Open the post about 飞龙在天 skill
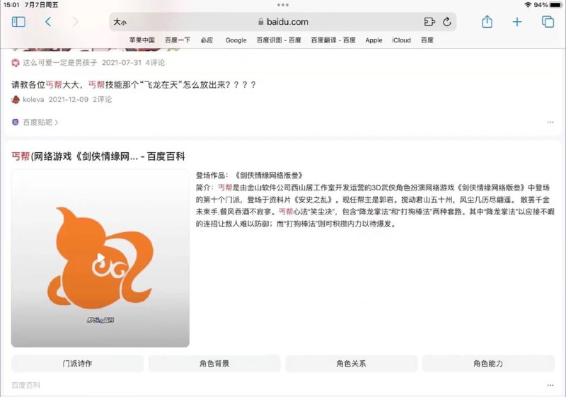566x397 pixels. tap(134, 85)
